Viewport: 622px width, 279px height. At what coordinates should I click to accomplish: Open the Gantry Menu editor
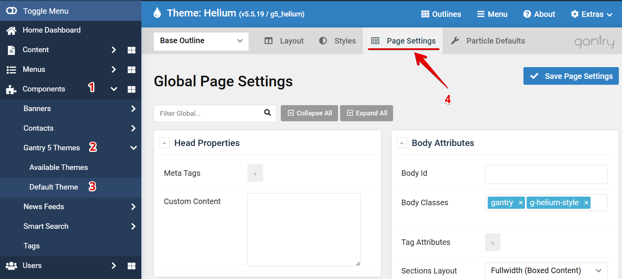tap(492, 14)
